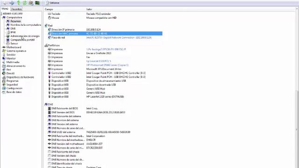Open Administración de energía in the tree
This screenshot has width=299, height=168.
point(25,36)
